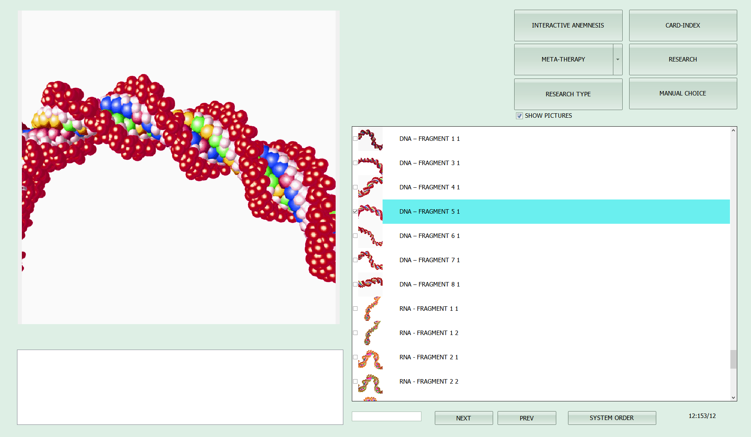Open Interactive Anemnesis
The image size is (751, 437).
568,25
